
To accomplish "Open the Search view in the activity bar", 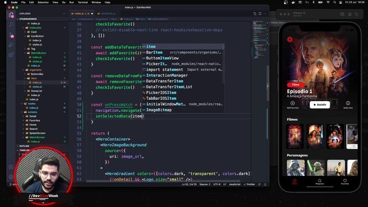I will click(x=11, y=24).
